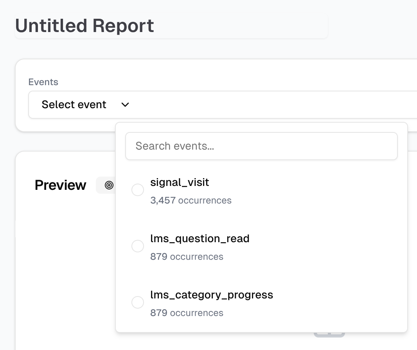Click the 3,457 occurrences count
The height and width of the screenshot is (350, 417).
click(x=191, y=200)
